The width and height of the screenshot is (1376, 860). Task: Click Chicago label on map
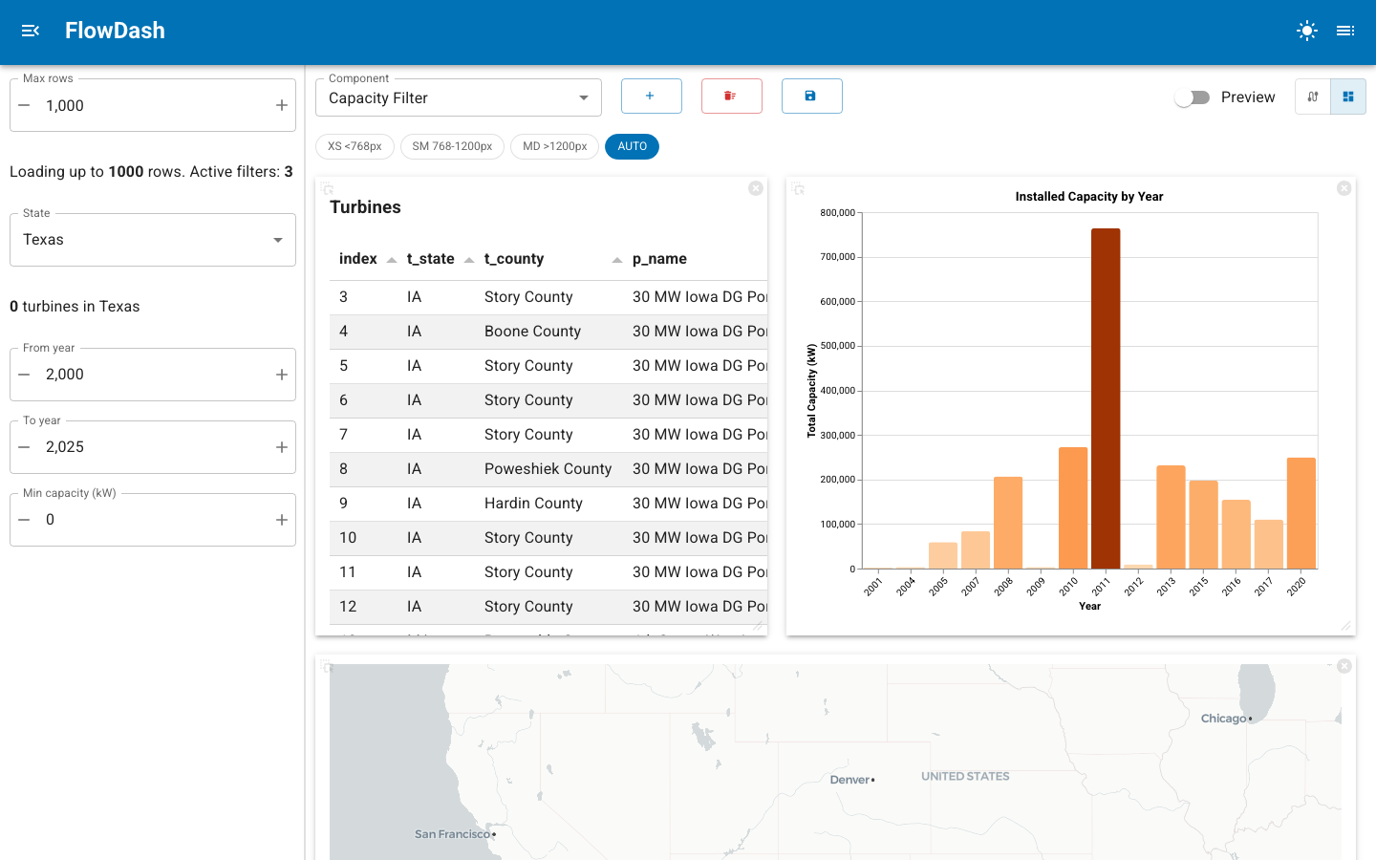(x=1224, y=719)
